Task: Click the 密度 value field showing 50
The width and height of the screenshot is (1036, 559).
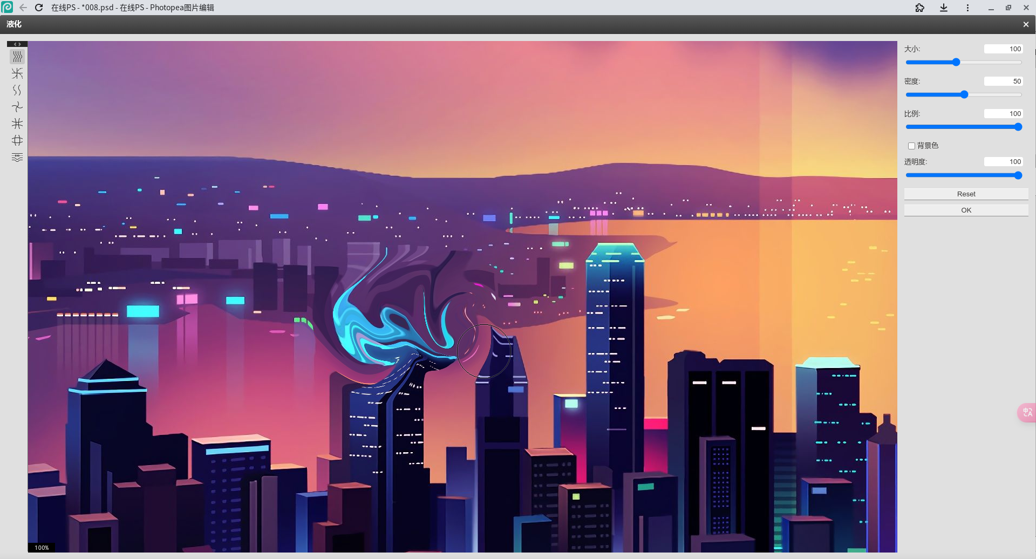Action: (1004, 81)
